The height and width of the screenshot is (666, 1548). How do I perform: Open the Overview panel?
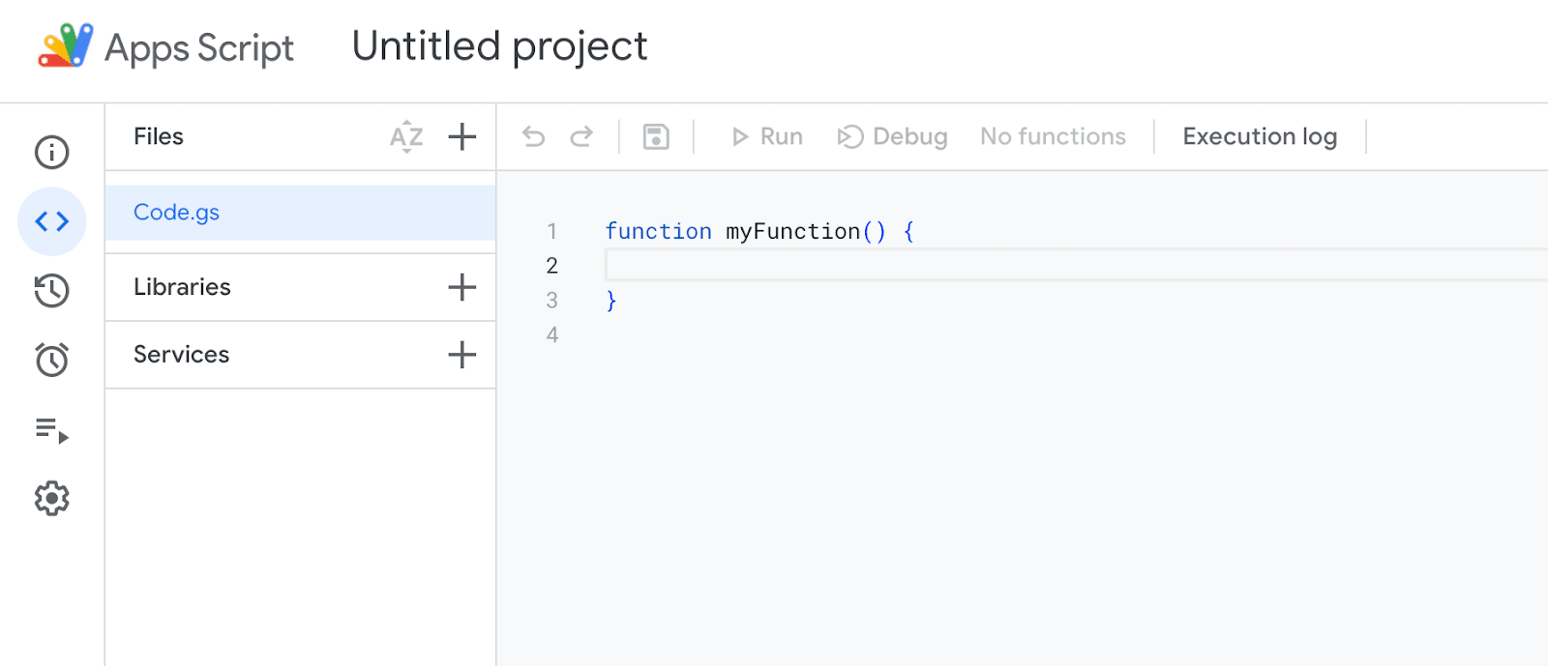coord(51,152)
